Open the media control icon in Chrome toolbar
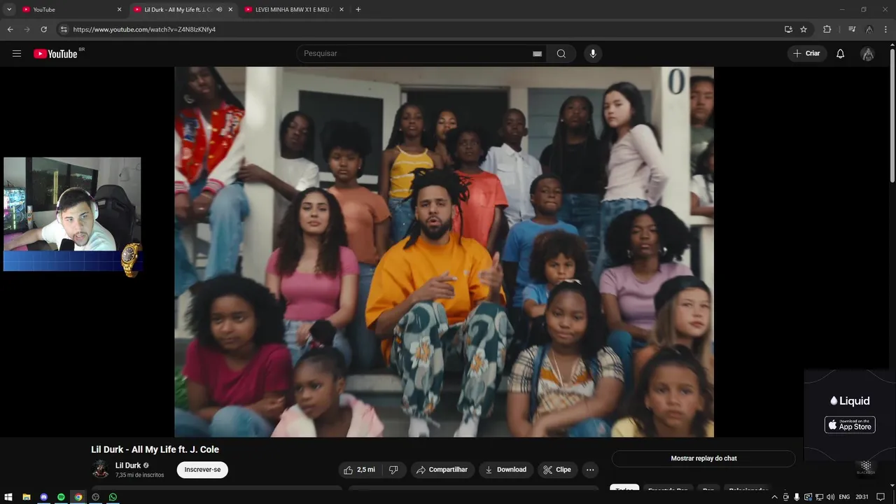The image size is (896, 504). pos(852,29)
